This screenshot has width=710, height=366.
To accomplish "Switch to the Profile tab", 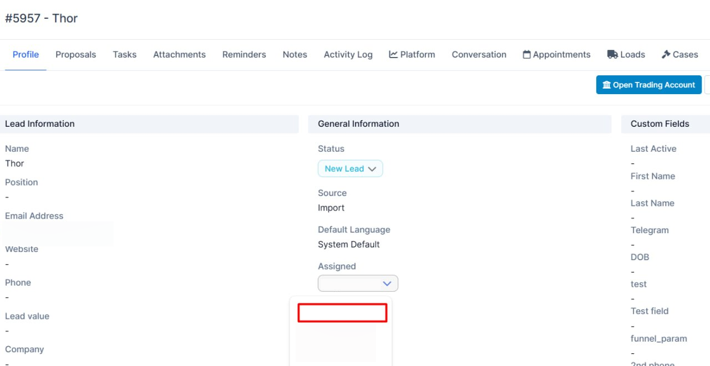I will 26,54.
